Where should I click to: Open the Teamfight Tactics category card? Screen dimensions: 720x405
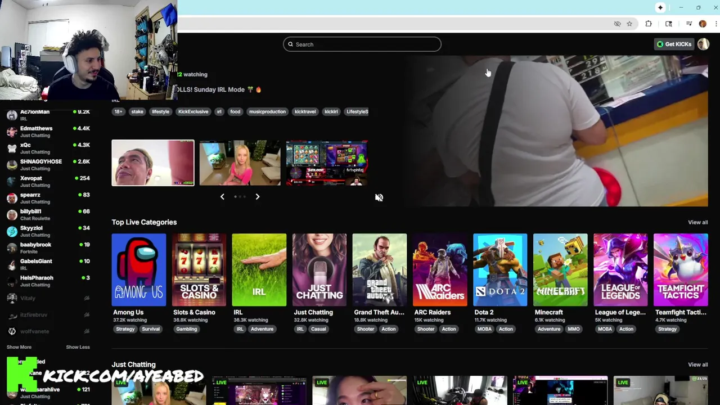pyautogui.click(x=681, y=269)
